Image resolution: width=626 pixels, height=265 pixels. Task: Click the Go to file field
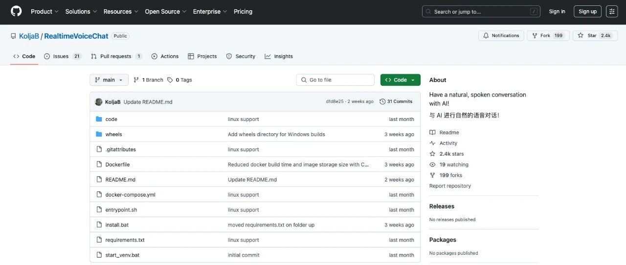pos(335,80)
